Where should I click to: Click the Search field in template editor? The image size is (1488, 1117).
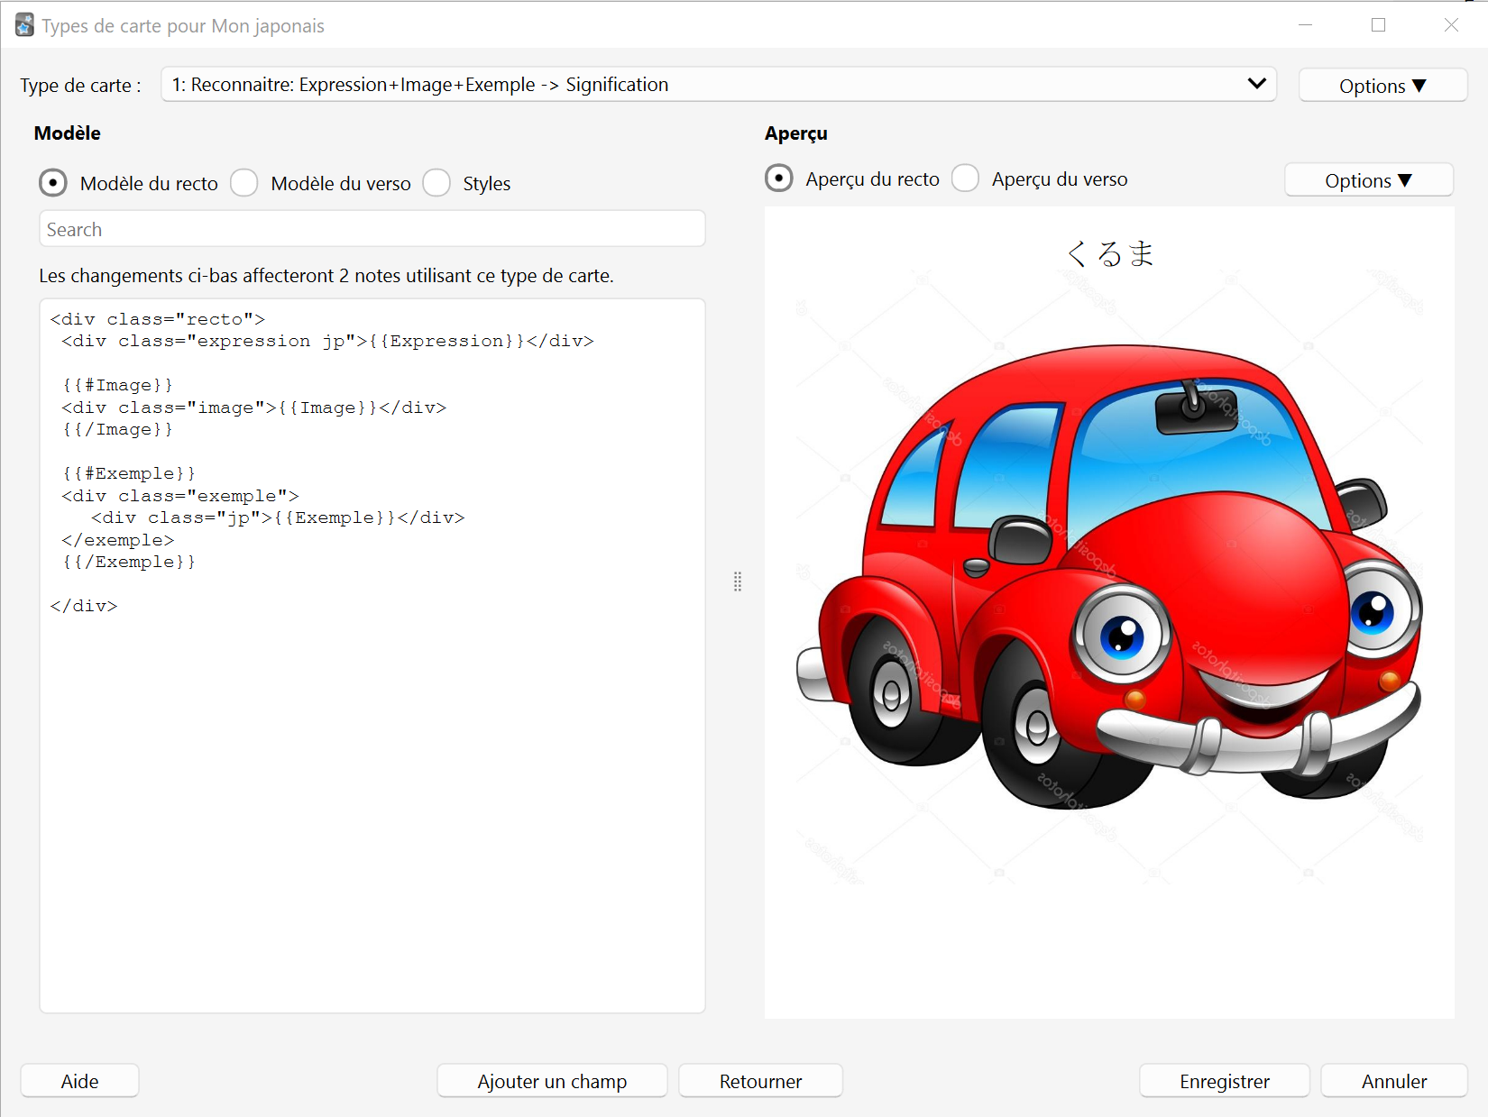[372, 229]
